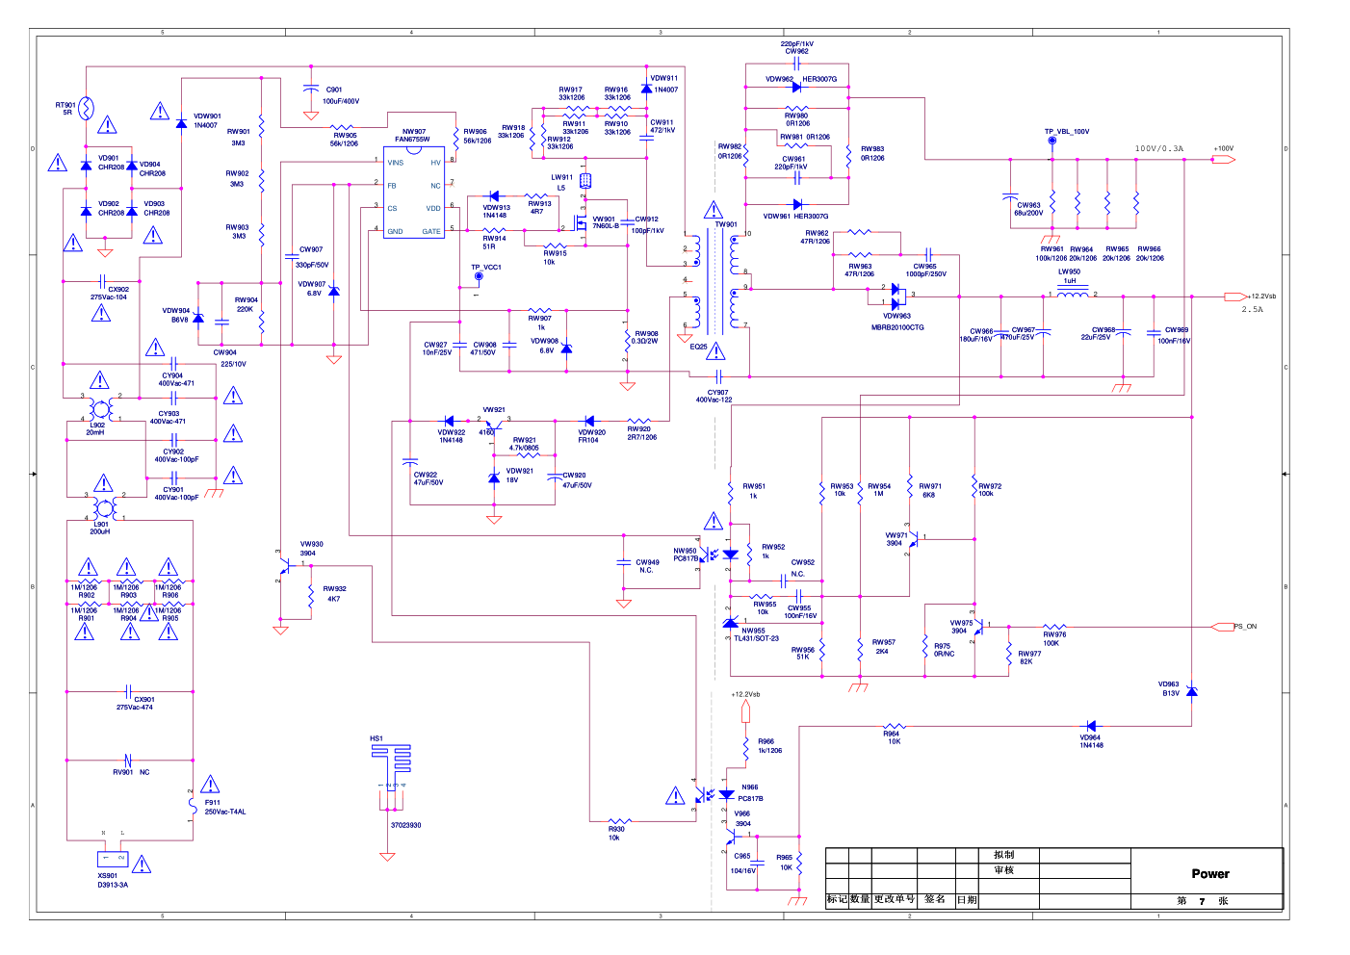Select the TW901 transformer symbol
Image resolution: width=1350 pixels, height=955 pixels.
click(x=714, y=281)
